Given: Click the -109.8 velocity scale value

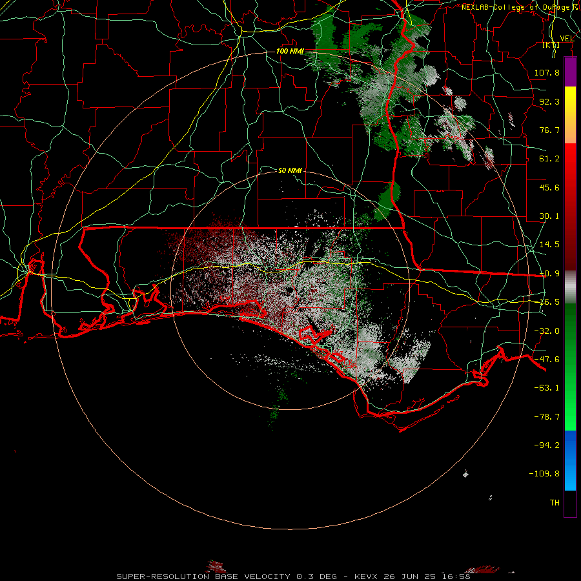Looking at the screenshot, I should click(x=544, y=474).
